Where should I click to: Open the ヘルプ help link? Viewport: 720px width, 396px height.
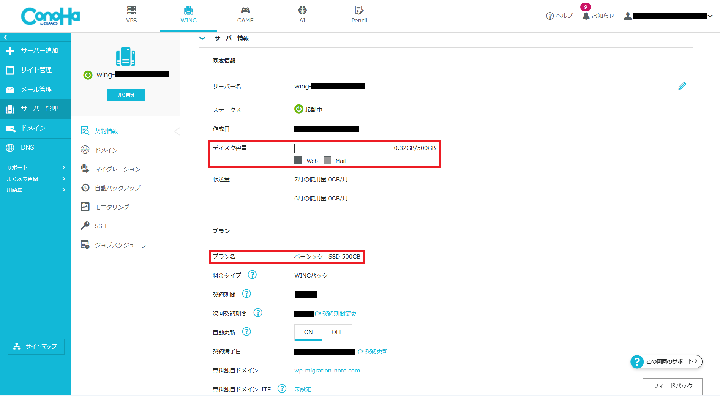click(x=559, y=16)
